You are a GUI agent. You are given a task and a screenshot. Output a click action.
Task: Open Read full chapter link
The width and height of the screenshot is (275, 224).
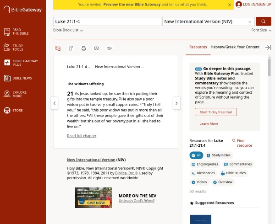click(x=82, y=136)
